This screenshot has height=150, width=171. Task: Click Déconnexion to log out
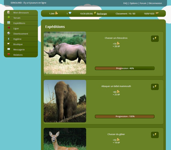click(x=155, y=3)
